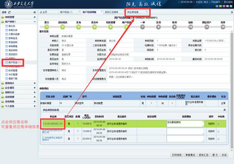Expand 申购管理 with its plus sign

click(34, 17)
